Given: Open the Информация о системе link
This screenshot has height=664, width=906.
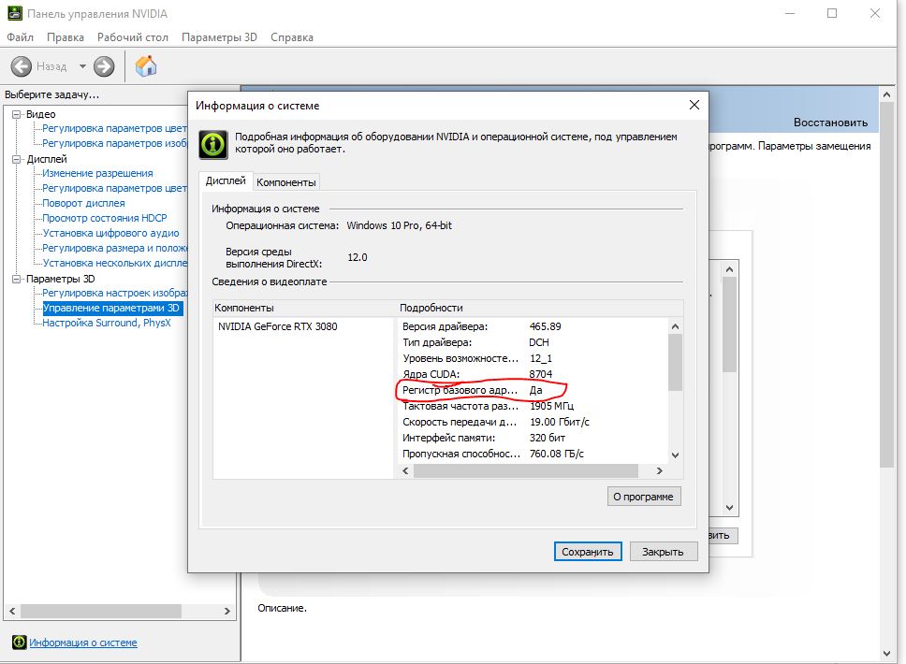Looking at the screenshot, I should (83, 642).
